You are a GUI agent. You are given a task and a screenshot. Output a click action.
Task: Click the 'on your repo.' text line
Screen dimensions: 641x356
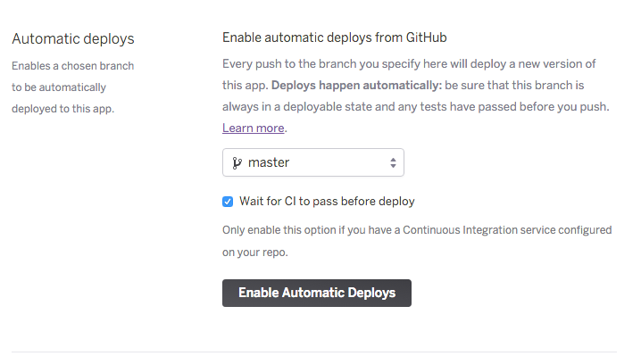pyautogui.click(x=255, y=253)
